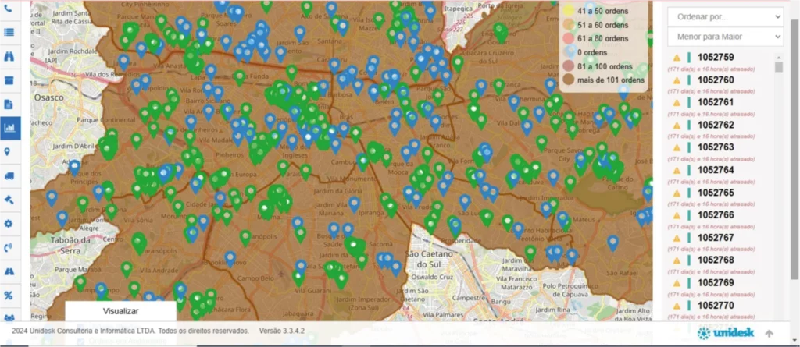Screen dimensions: 800x347
Task: Open the map pin location icon
Action: [x=9, y=152]
